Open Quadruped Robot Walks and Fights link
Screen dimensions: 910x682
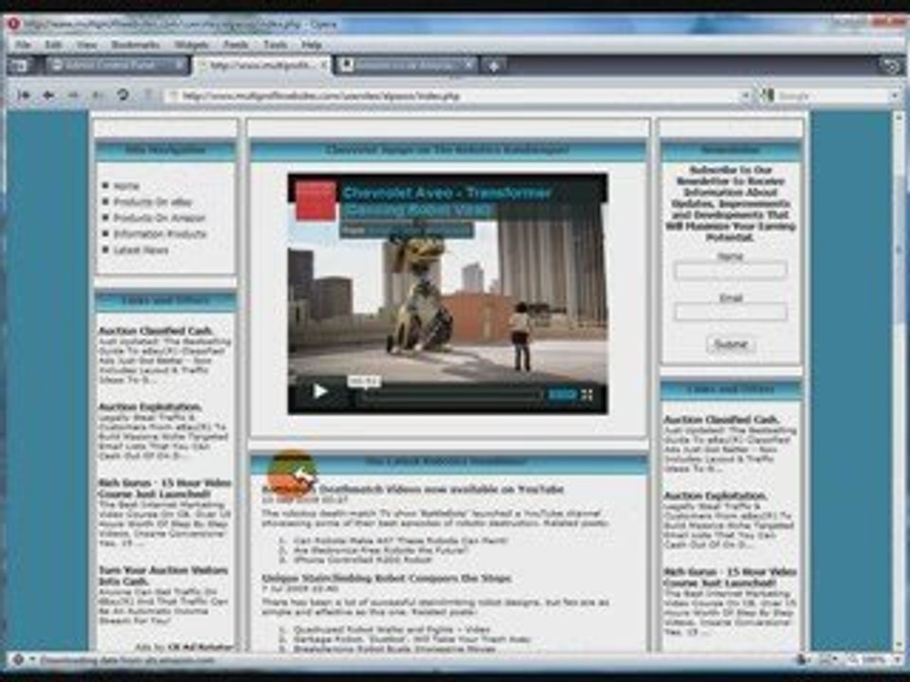tap(391, 629)
